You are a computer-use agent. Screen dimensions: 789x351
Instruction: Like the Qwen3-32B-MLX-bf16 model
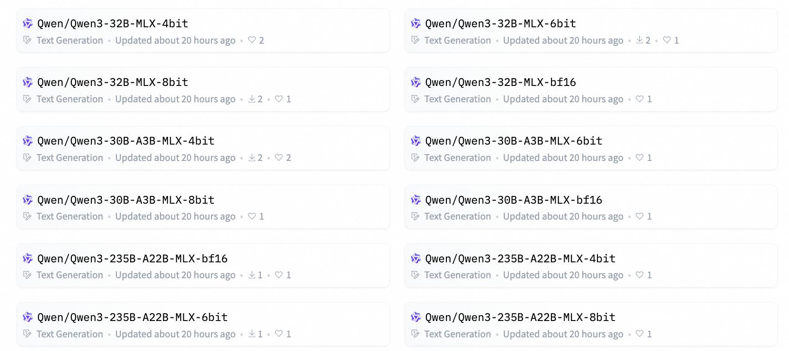tap(639, 99)
